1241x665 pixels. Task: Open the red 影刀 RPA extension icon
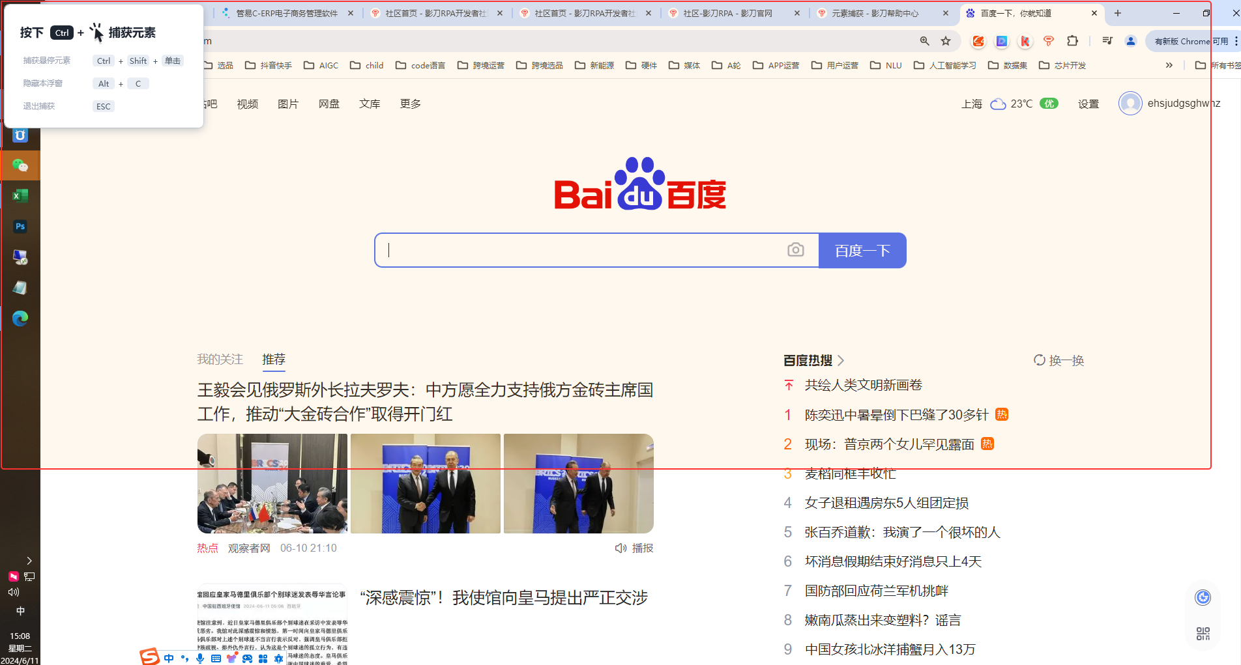pos(1049,41)
